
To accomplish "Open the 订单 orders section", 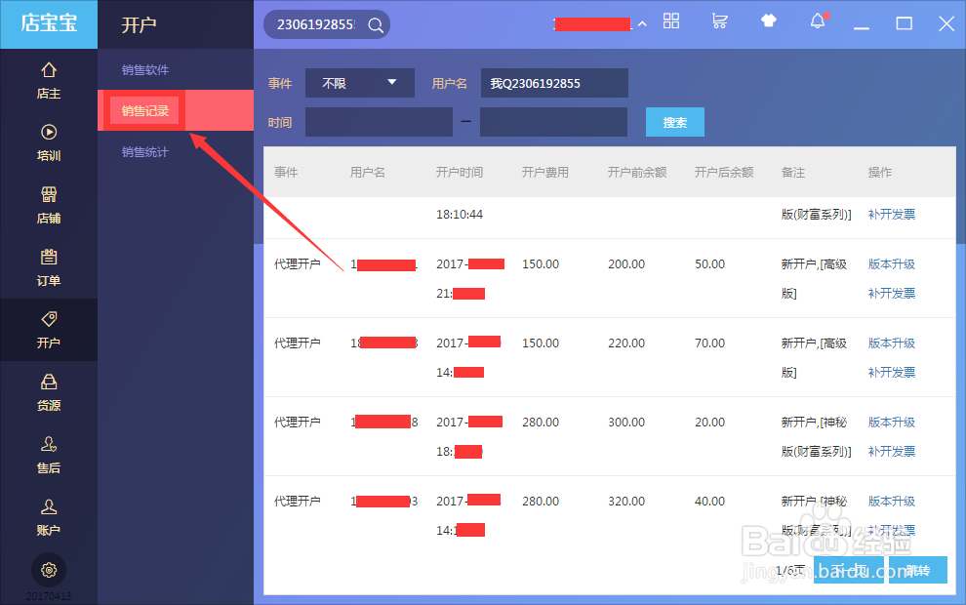I will [x=49, y=268].
